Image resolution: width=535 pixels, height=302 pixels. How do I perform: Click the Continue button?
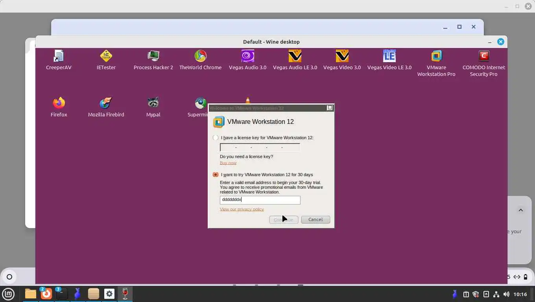(284, 219)
